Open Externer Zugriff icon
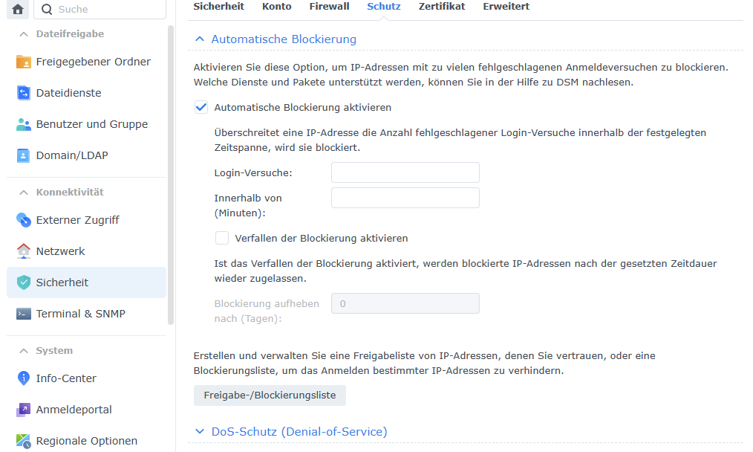 tap(24, 220)
